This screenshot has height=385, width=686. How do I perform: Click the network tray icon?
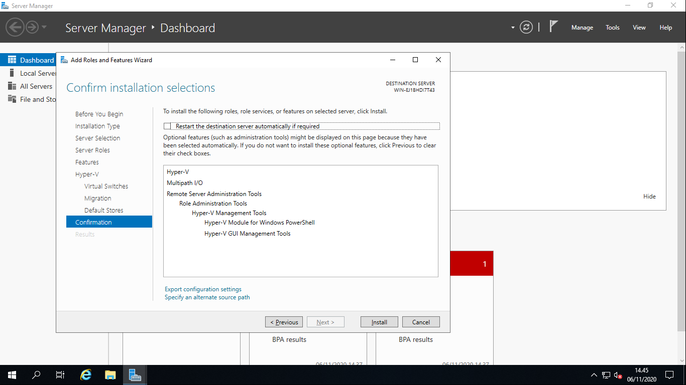[606, 375]
